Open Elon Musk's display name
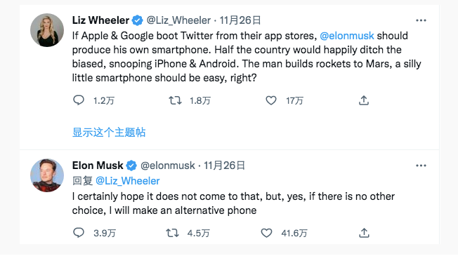The width and height of the screenshot is (458, 256). 98,166
